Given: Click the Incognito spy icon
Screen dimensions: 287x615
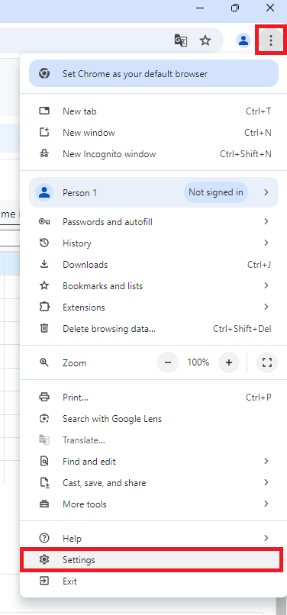Looking at the screenshot, I should 44,154.
